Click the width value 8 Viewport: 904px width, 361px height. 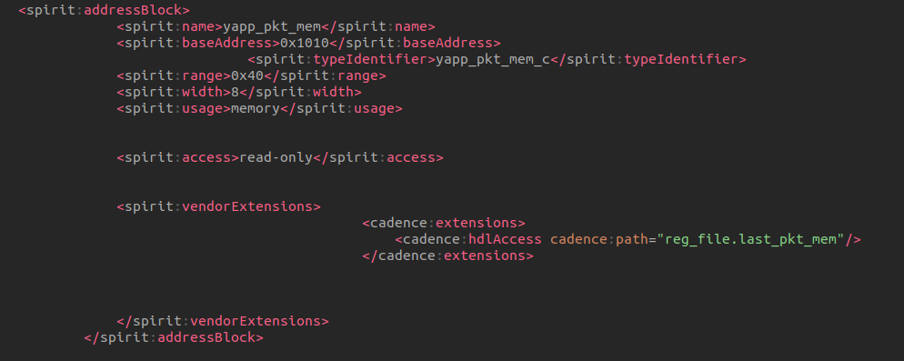coord(236,92)
